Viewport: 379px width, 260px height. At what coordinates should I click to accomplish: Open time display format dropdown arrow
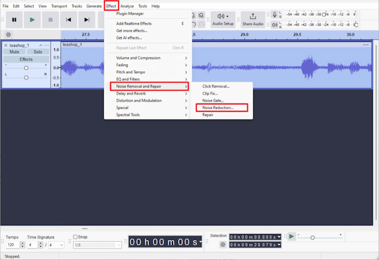[x=200, y=241]
